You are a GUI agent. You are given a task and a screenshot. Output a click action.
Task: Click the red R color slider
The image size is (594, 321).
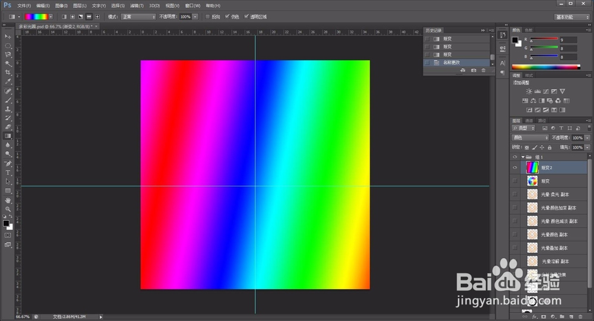(x=544, y=39)
